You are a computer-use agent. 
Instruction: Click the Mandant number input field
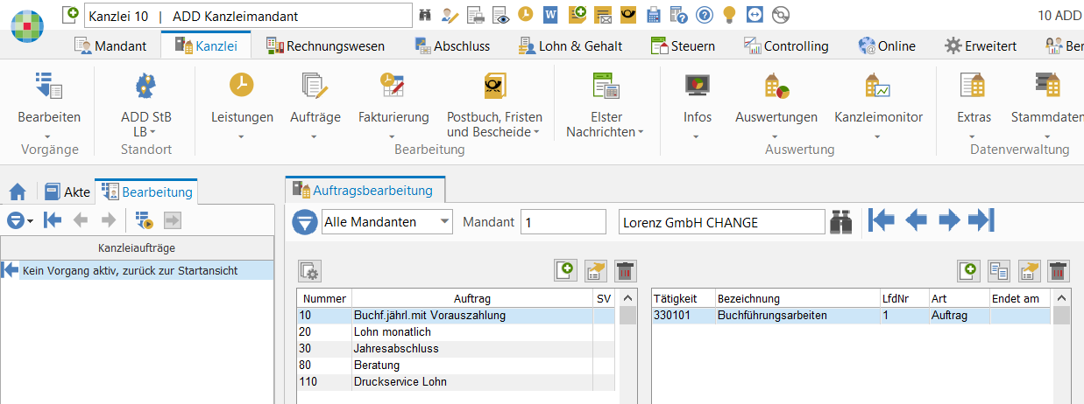(563, 222)
